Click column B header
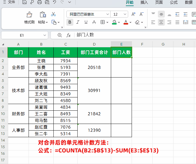Image resolution: width=196 pixels, height=164 pixels. [x=41, y=44]
